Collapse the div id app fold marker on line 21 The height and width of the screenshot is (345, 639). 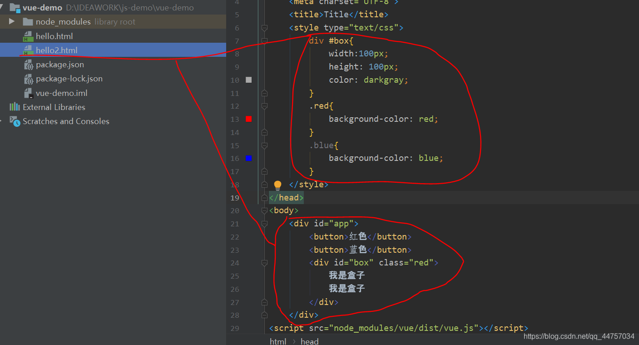[264, 224]
